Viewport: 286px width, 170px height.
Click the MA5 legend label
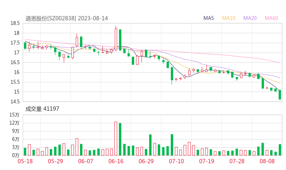[208, 18]
